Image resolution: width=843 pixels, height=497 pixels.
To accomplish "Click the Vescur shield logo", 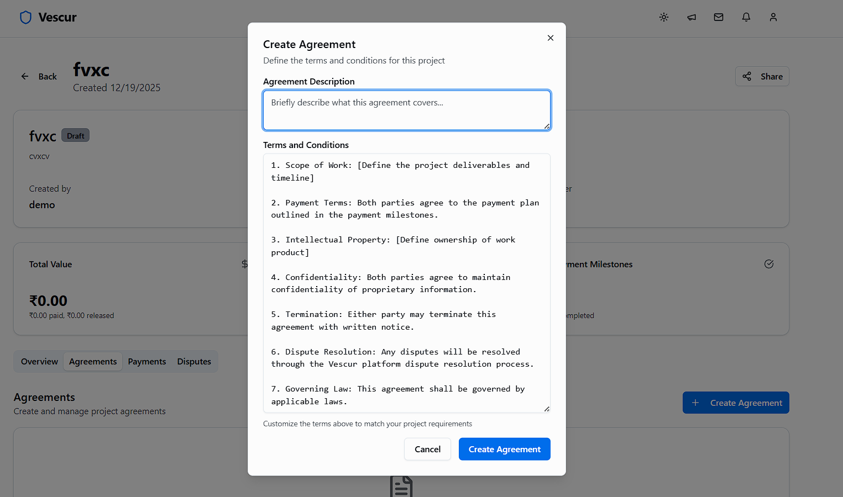I will (25, 17).
